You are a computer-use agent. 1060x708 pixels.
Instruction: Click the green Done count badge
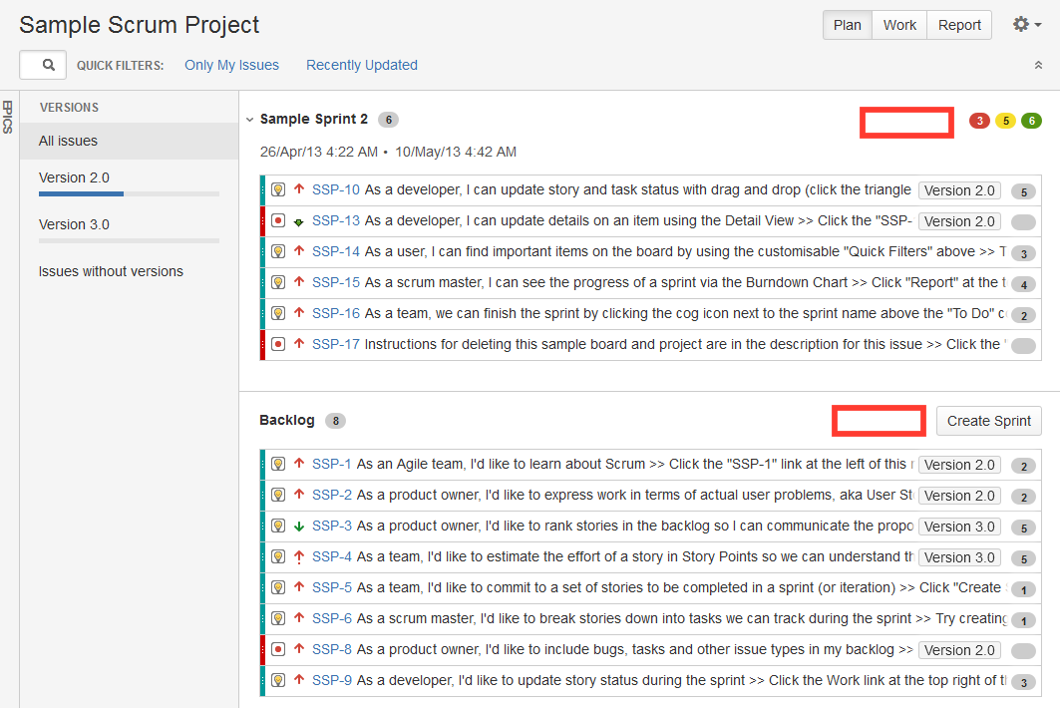(x=1032, y=121)
